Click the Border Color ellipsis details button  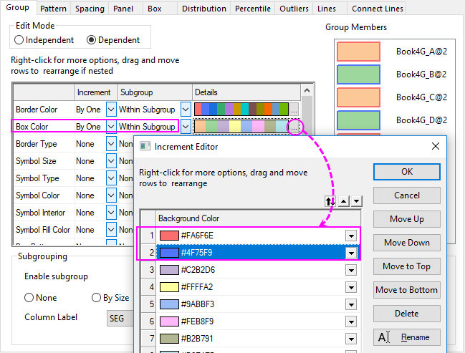(294, 110)
